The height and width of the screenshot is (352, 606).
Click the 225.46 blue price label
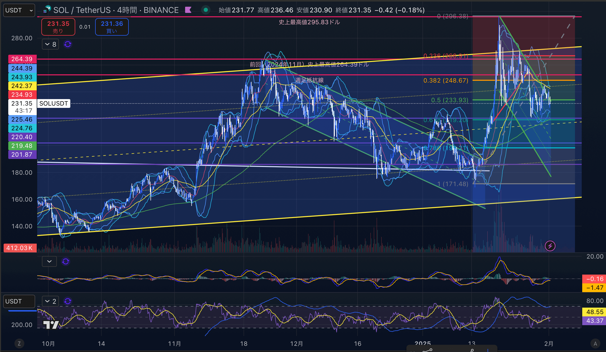click(x=22, y=119)
